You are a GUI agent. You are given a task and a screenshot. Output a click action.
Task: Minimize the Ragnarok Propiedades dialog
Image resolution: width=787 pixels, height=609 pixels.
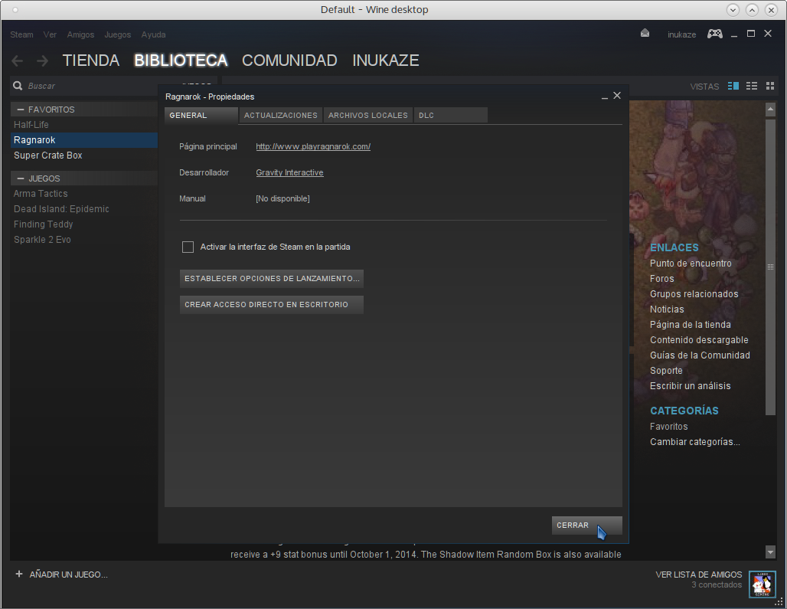(604, 97)
